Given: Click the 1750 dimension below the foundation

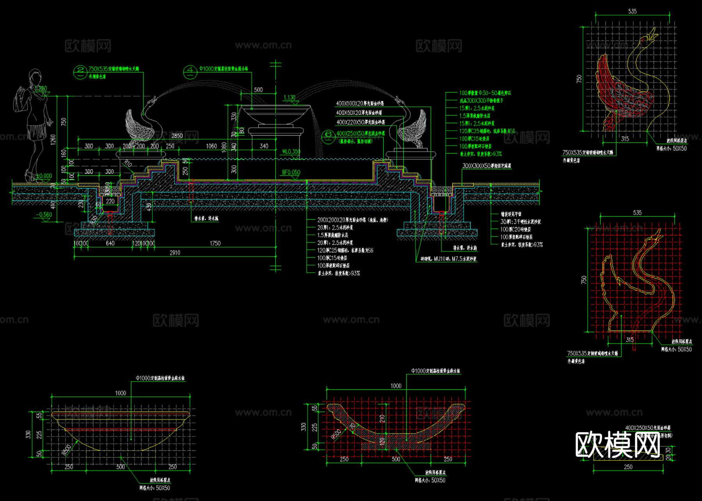Looking at the screenshot, I should coord(215,243).
